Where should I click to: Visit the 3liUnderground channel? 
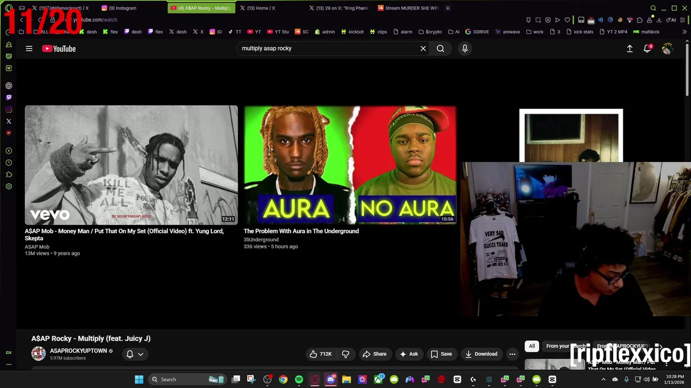click(261, 239)
